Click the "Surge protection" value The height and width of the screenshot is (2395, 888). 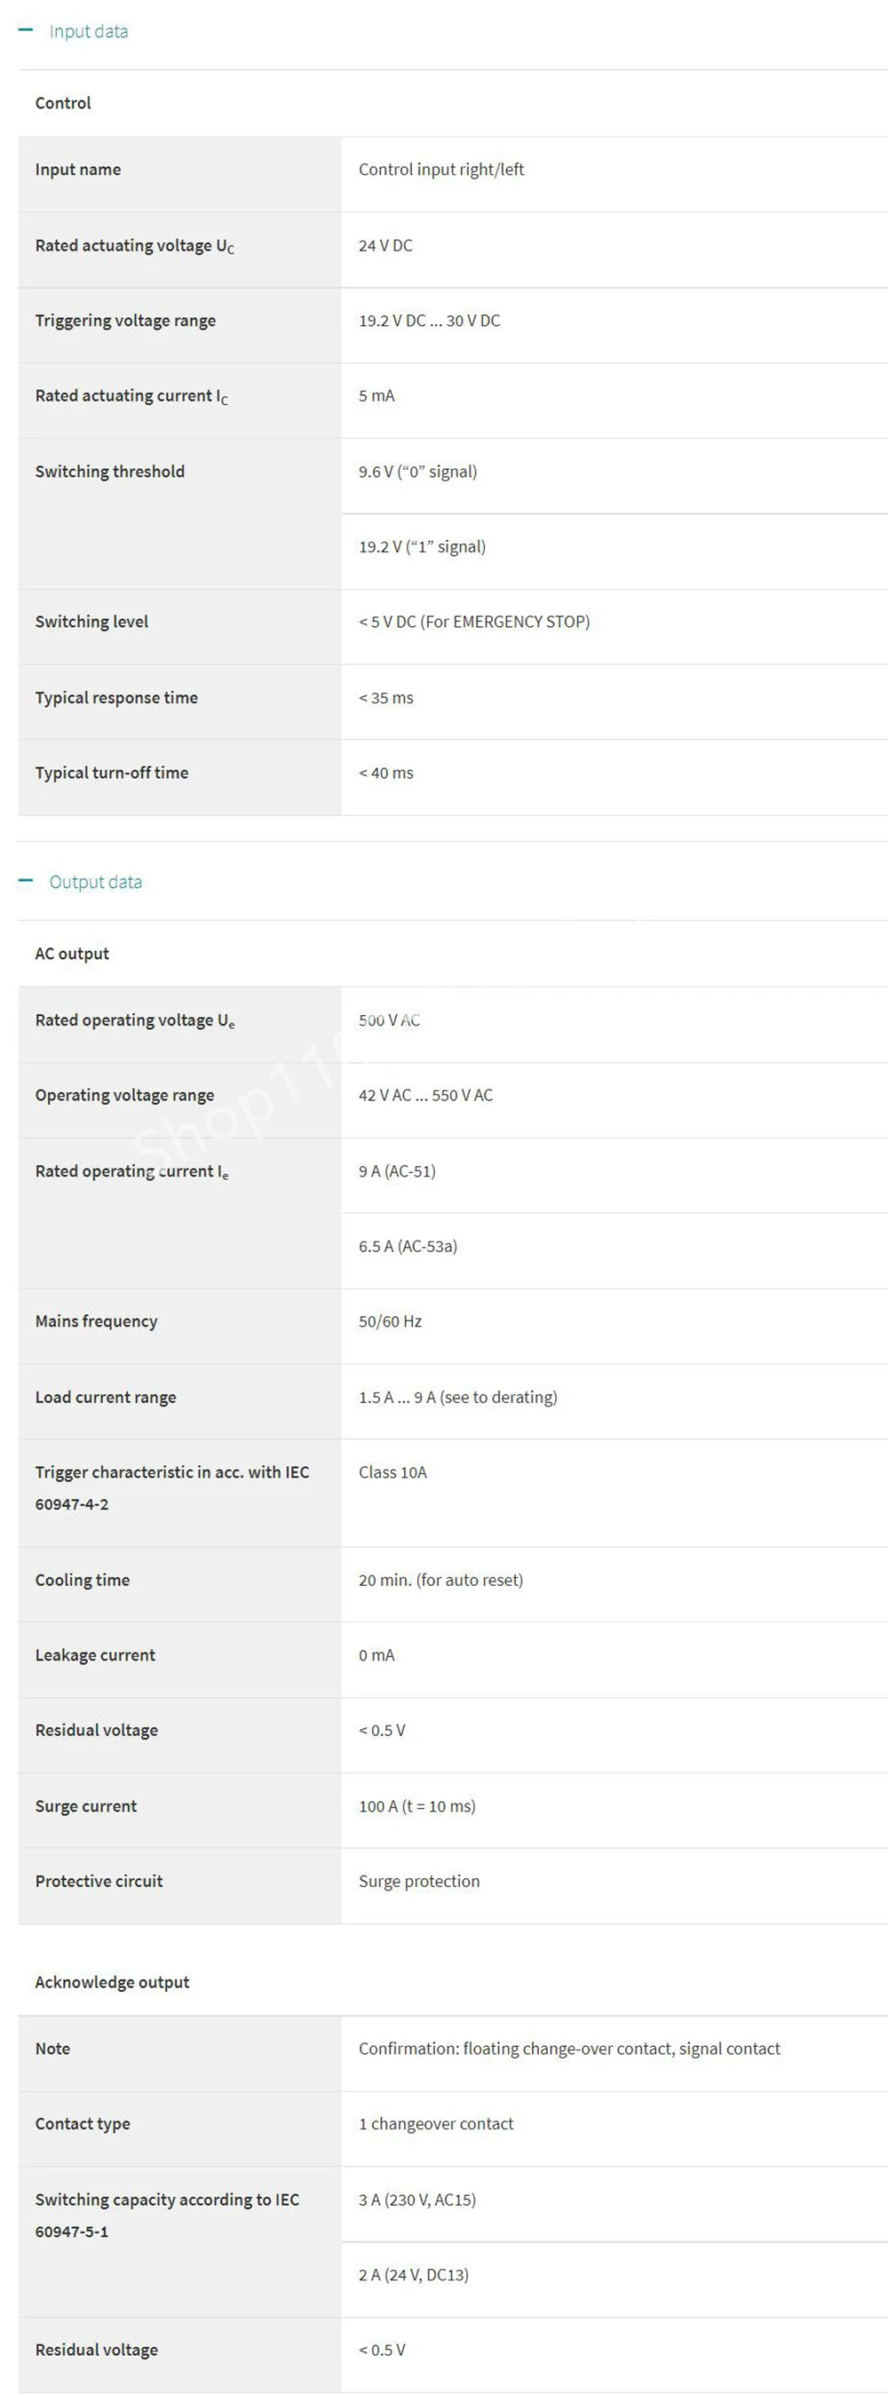pyautogui.click(x=418, y=1881)
